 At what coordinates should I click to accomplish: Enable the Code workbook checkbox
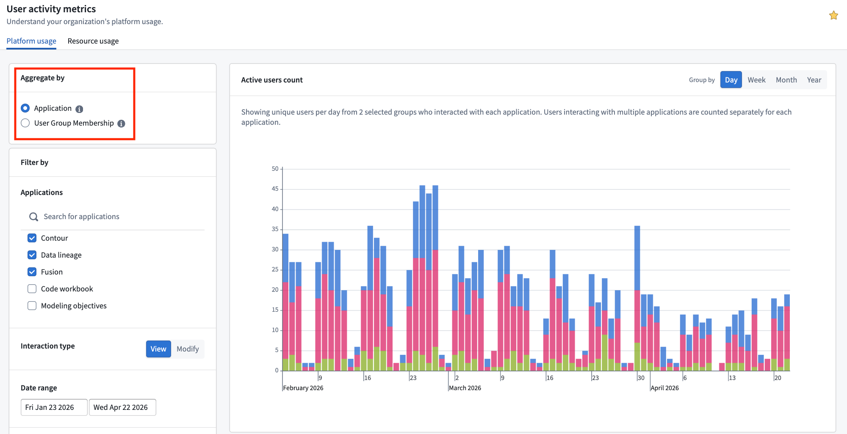tap(32, 288)
